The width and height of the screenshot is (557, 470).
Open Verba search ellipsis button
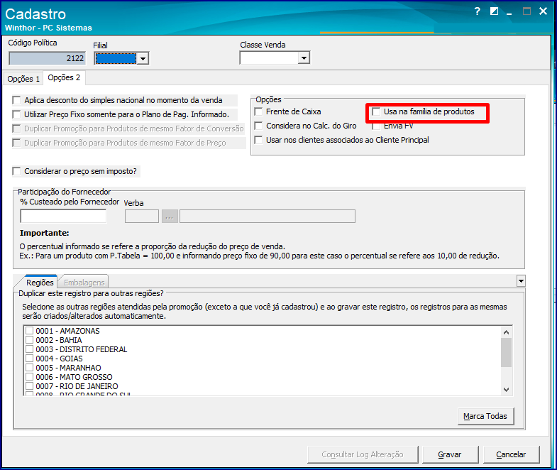click(170, 216)
